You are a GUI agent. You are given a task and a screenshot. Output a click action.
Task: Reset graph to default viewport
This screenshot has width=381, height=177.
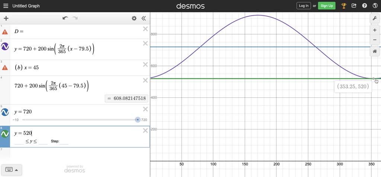point(375,51)
